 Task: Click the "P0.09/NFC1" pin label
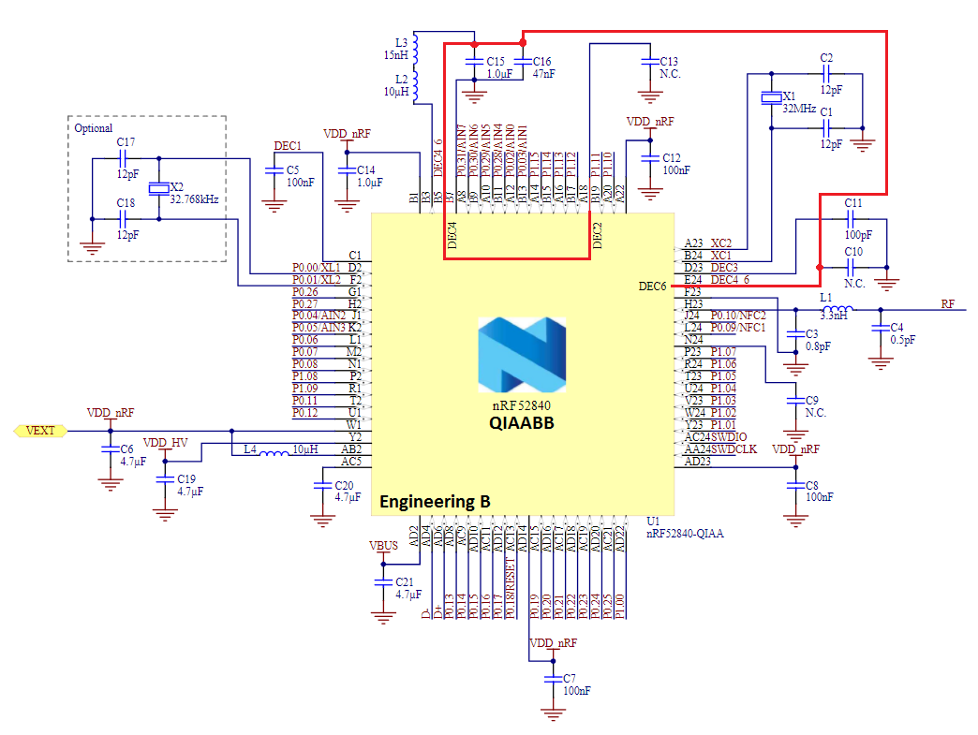(738, 328)
